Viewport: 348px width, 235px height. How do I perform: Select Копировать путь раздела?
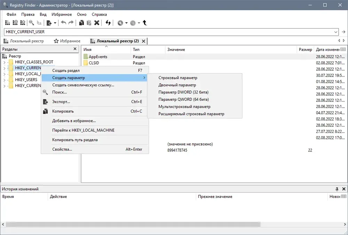tap(95, 140)
